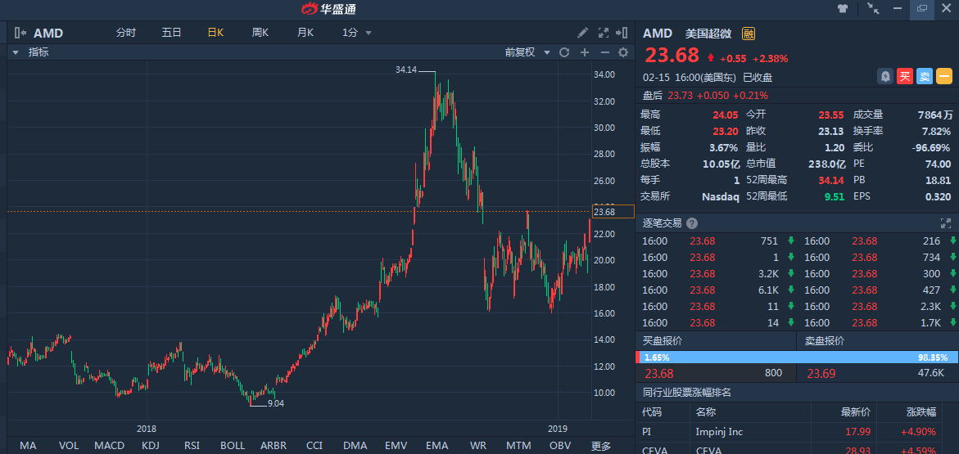Enable the WR indicator
Image resolution: width=959 pixels, height=454 pixels.
(x=478, y=446)
